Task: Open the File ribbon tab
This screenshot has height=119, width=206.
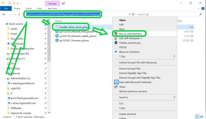Action: pyautogui.click(x=6, y=8)
